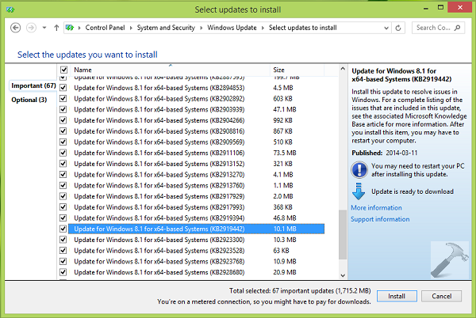This screenshot has width=476, height=318.
Task: Click scrollbar up arrow in update list
Action: pyautogui.click(x=343, y=69)
